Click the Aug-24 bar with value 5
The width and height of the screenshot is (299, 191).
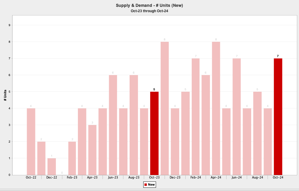tap(257, 133)
